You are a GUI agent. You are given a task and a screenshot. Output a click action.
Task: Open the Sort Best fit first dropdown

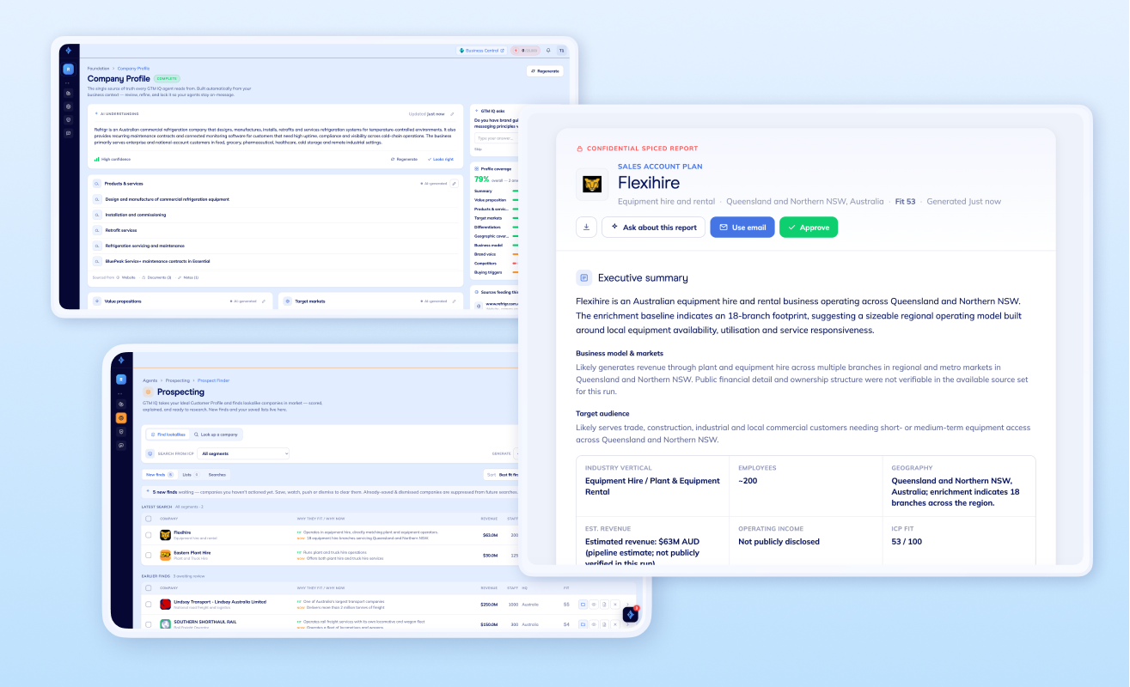click(x=501, y=474)
